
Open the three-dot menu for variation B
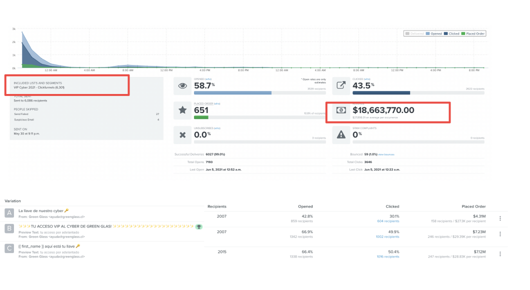[x=500, y=234]
